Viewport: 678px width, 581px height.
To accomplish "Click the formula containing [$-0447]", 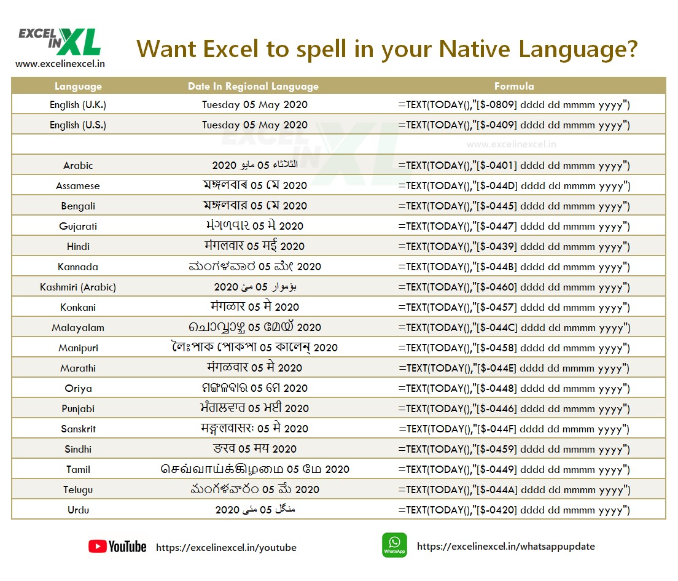I will pyautogui.click(x=514, y=227).
